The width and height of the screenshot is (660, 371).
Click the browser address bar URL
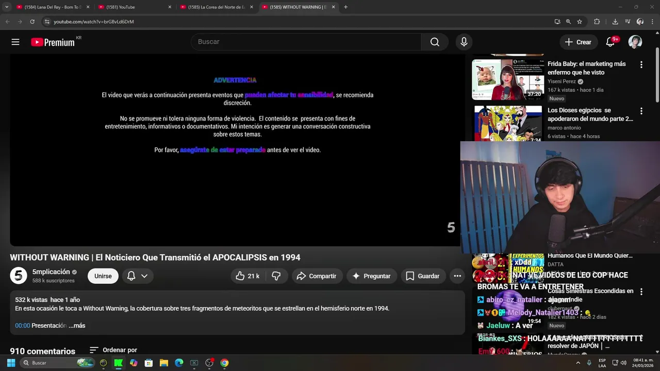pyautogui.click(x=94, y=22)
